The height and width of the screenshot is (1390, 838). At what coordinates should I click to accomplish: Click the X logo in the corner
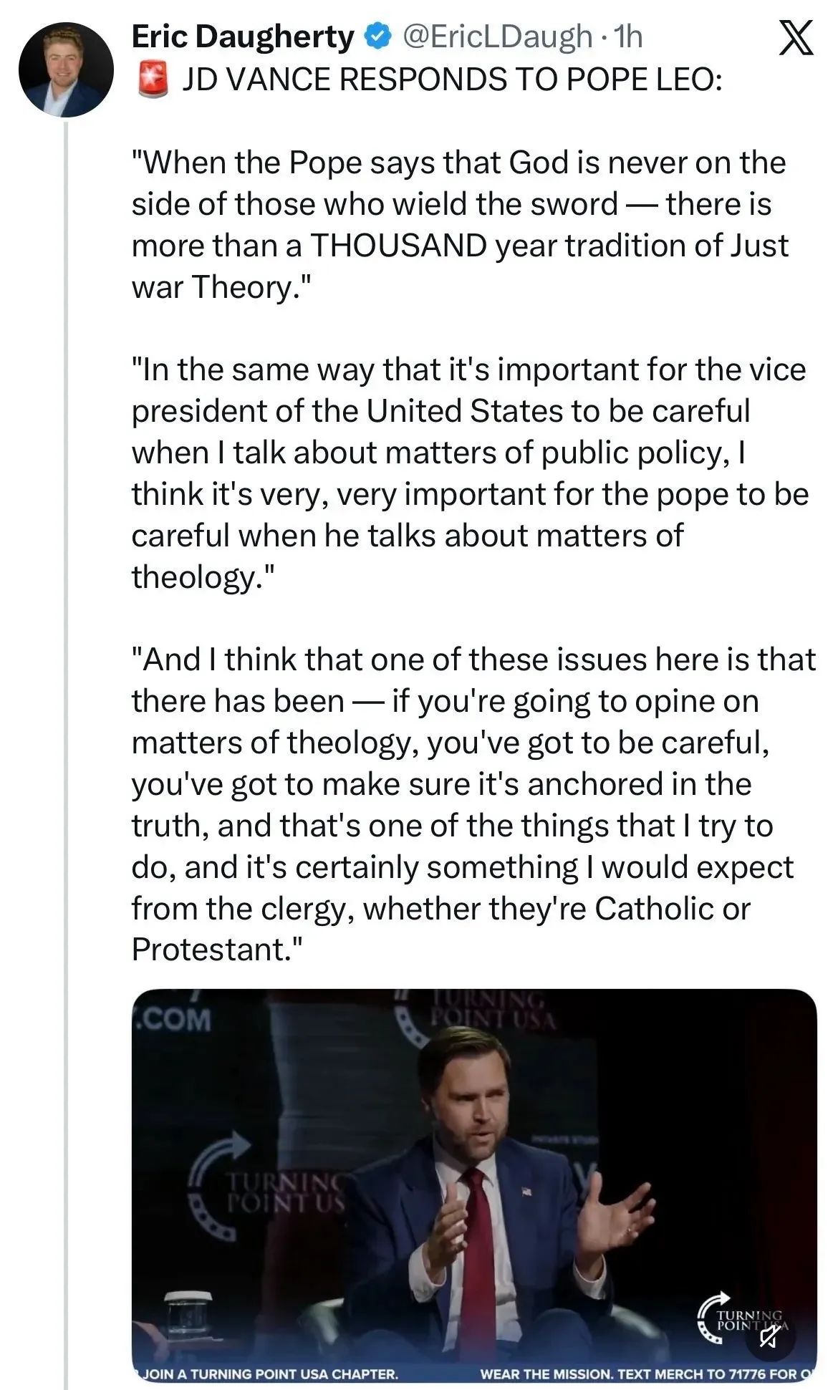pyautogui.click(x=795, y=38)
